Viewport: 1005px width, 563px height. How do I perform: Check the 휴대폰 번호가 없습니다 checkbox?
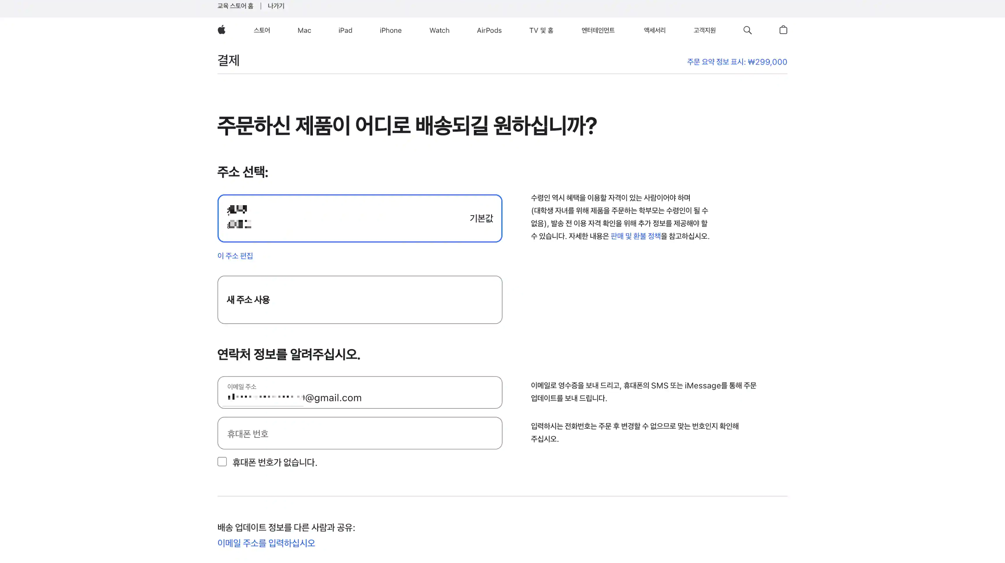coord(222,462)
